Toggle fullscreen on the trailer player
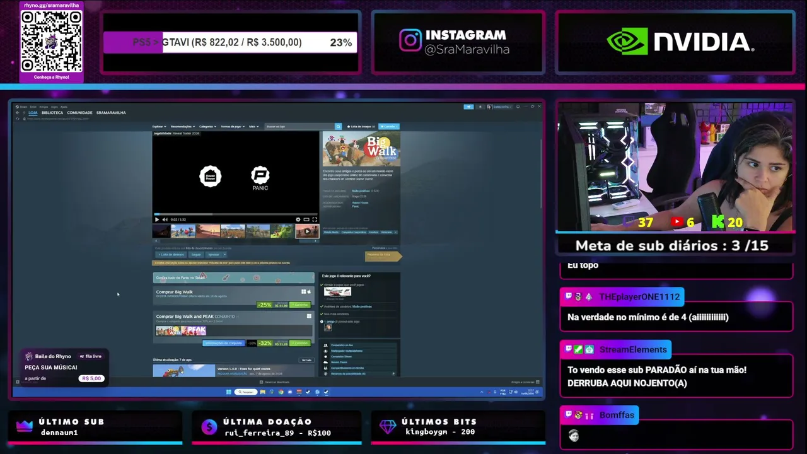The width and height of the screenshot is (807, 454). tap(315, 219)
